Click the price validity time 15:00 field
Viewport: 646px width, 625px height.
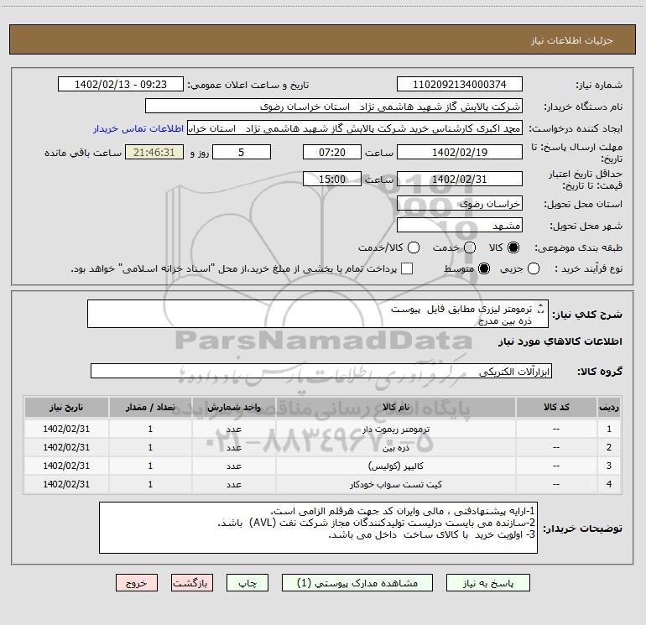332,179
